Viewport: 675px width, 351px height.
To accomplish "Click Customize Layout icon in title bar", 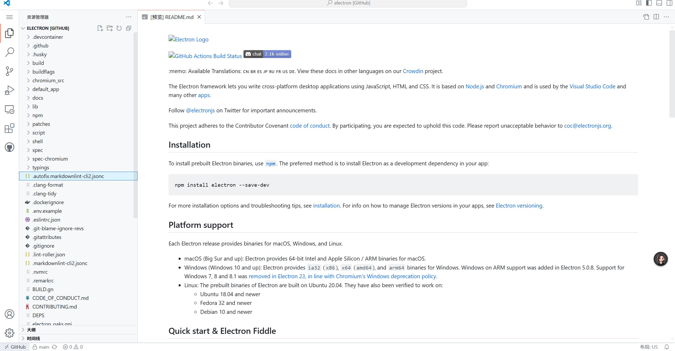I will 639,3.
